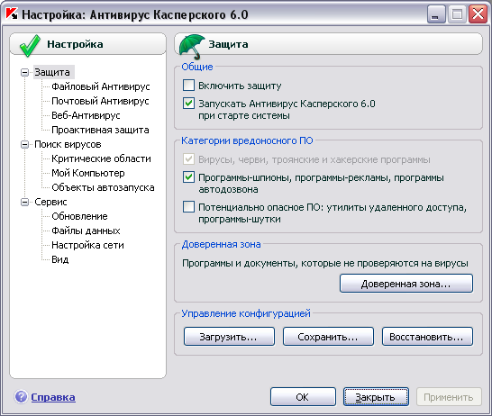492x416 pixels.
Task: Click text Программы и документы, которые не проверяются
Action: click(325, 263)
